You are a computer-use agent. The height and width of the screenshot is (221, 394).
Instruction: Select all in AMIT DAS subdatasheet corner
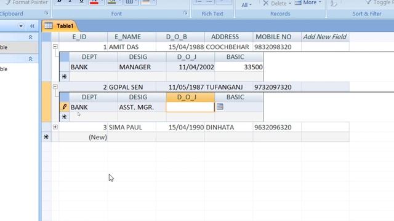point(64,57)
